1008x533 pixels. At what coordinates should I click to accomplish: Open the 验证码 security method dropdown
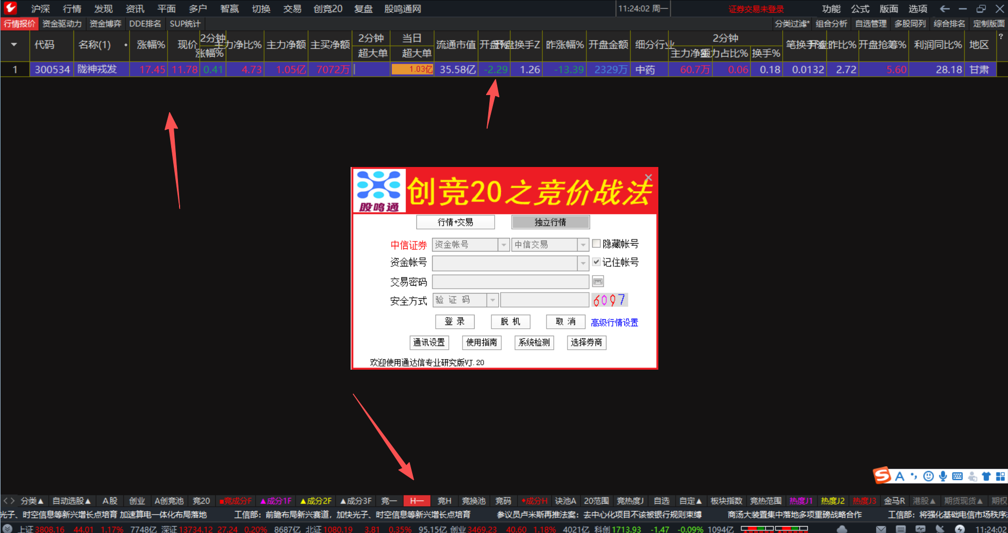(492, 300)
